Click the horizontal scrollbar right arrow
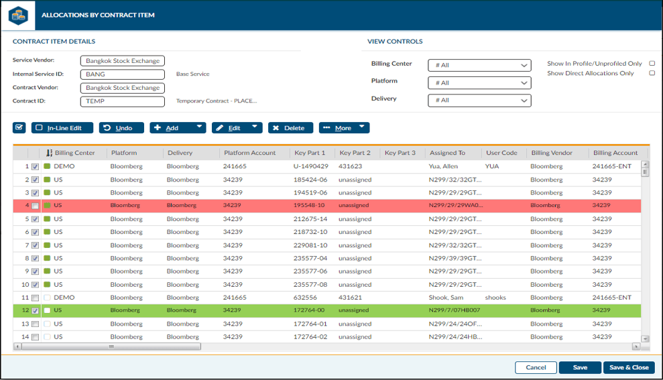 click(636, 346)
